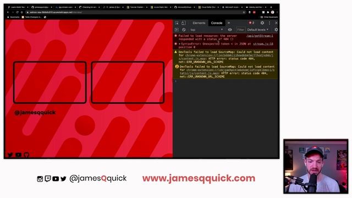
Task: Click the right black-bordered box on the page
Action: point(128,82)
